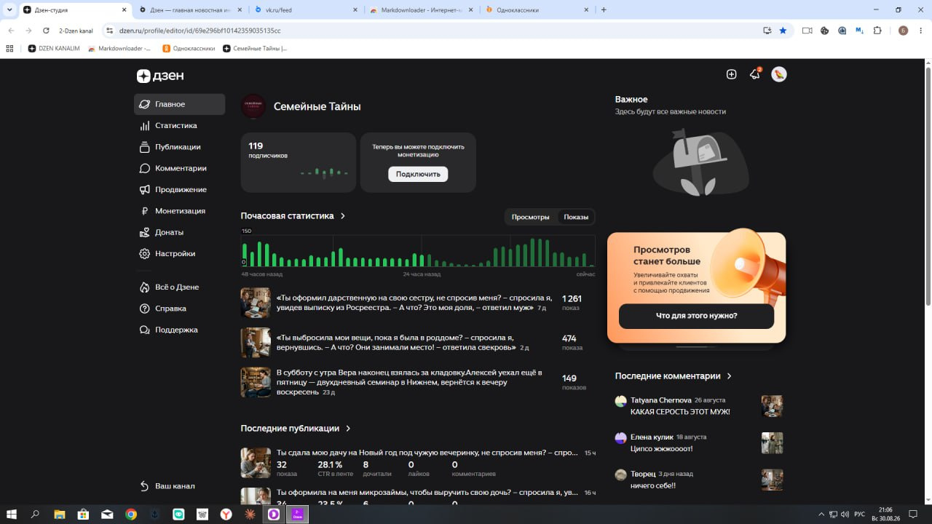
Task: Click the Дзен logo
Action: pos(160,76)
